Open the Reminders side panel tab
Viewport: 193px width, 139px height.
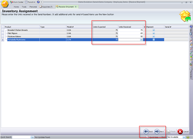coord(191,73)
